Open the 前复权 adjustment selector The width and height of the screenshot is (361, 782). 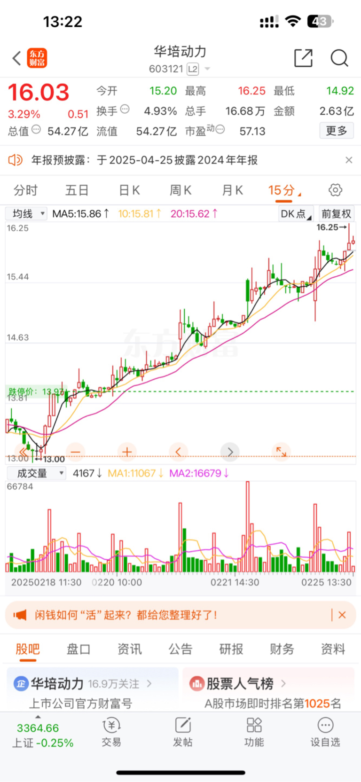pos(336,214)
